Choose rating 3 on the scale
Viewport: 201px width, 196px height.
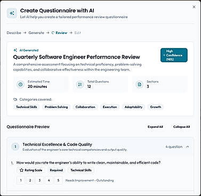(x=39, y=181)
